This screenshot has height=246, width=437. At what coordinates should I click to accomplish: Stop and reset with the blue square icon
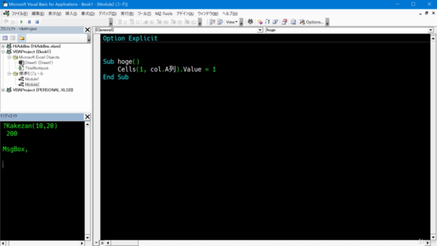[37, 22]
